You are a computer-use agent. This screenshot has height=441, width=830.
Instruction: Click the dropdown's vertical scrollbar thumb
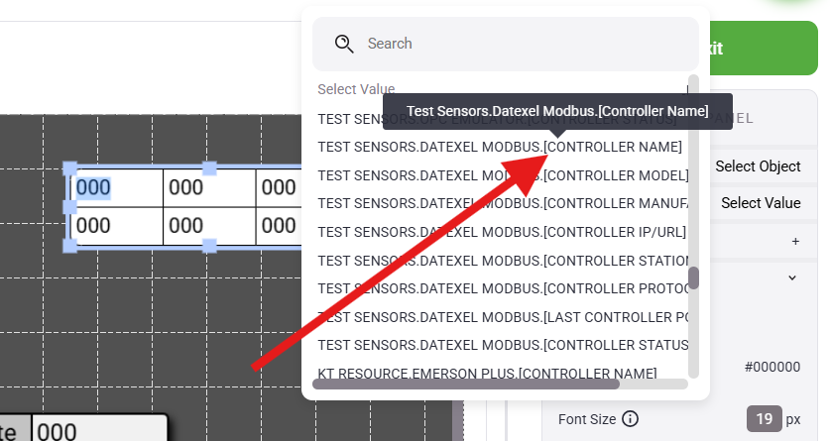pos(694,277)
